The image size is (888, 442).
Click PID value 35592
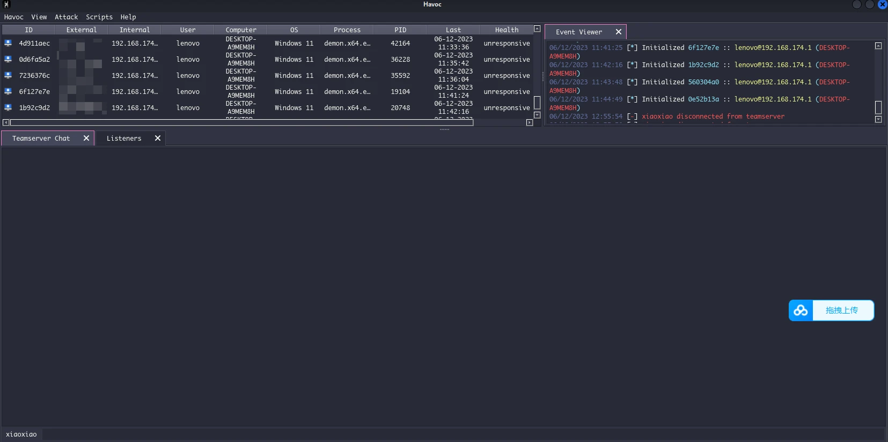pos(400,76)
